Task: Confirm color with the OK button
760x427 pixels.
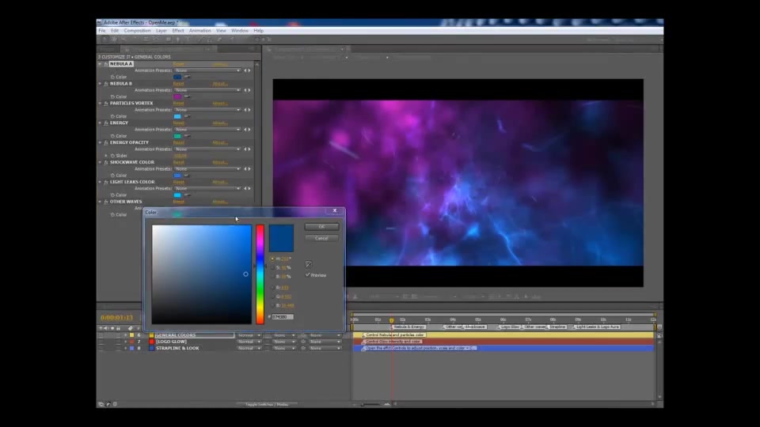Action: pyautogui.click(x=322, y=227)
